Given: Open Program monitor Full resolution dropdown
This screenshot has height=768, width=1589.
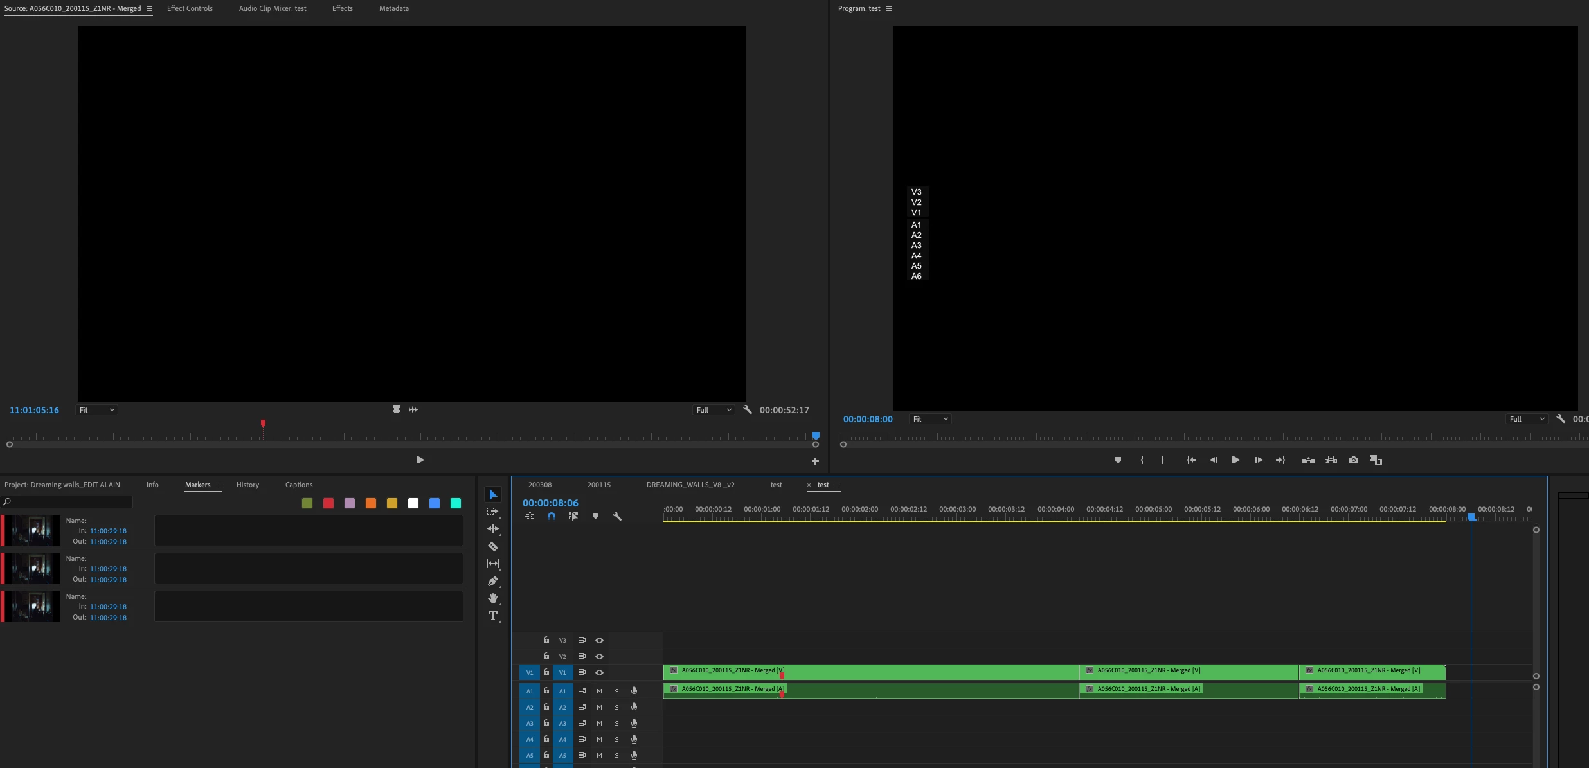Looking at the screenshot, I should pyautogui.click(x=1527, y=419).
